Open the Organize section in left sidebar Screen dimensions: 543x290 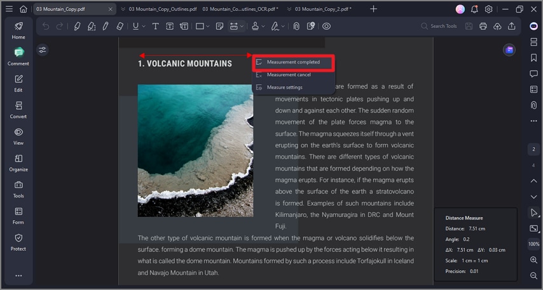click(18, 163)
